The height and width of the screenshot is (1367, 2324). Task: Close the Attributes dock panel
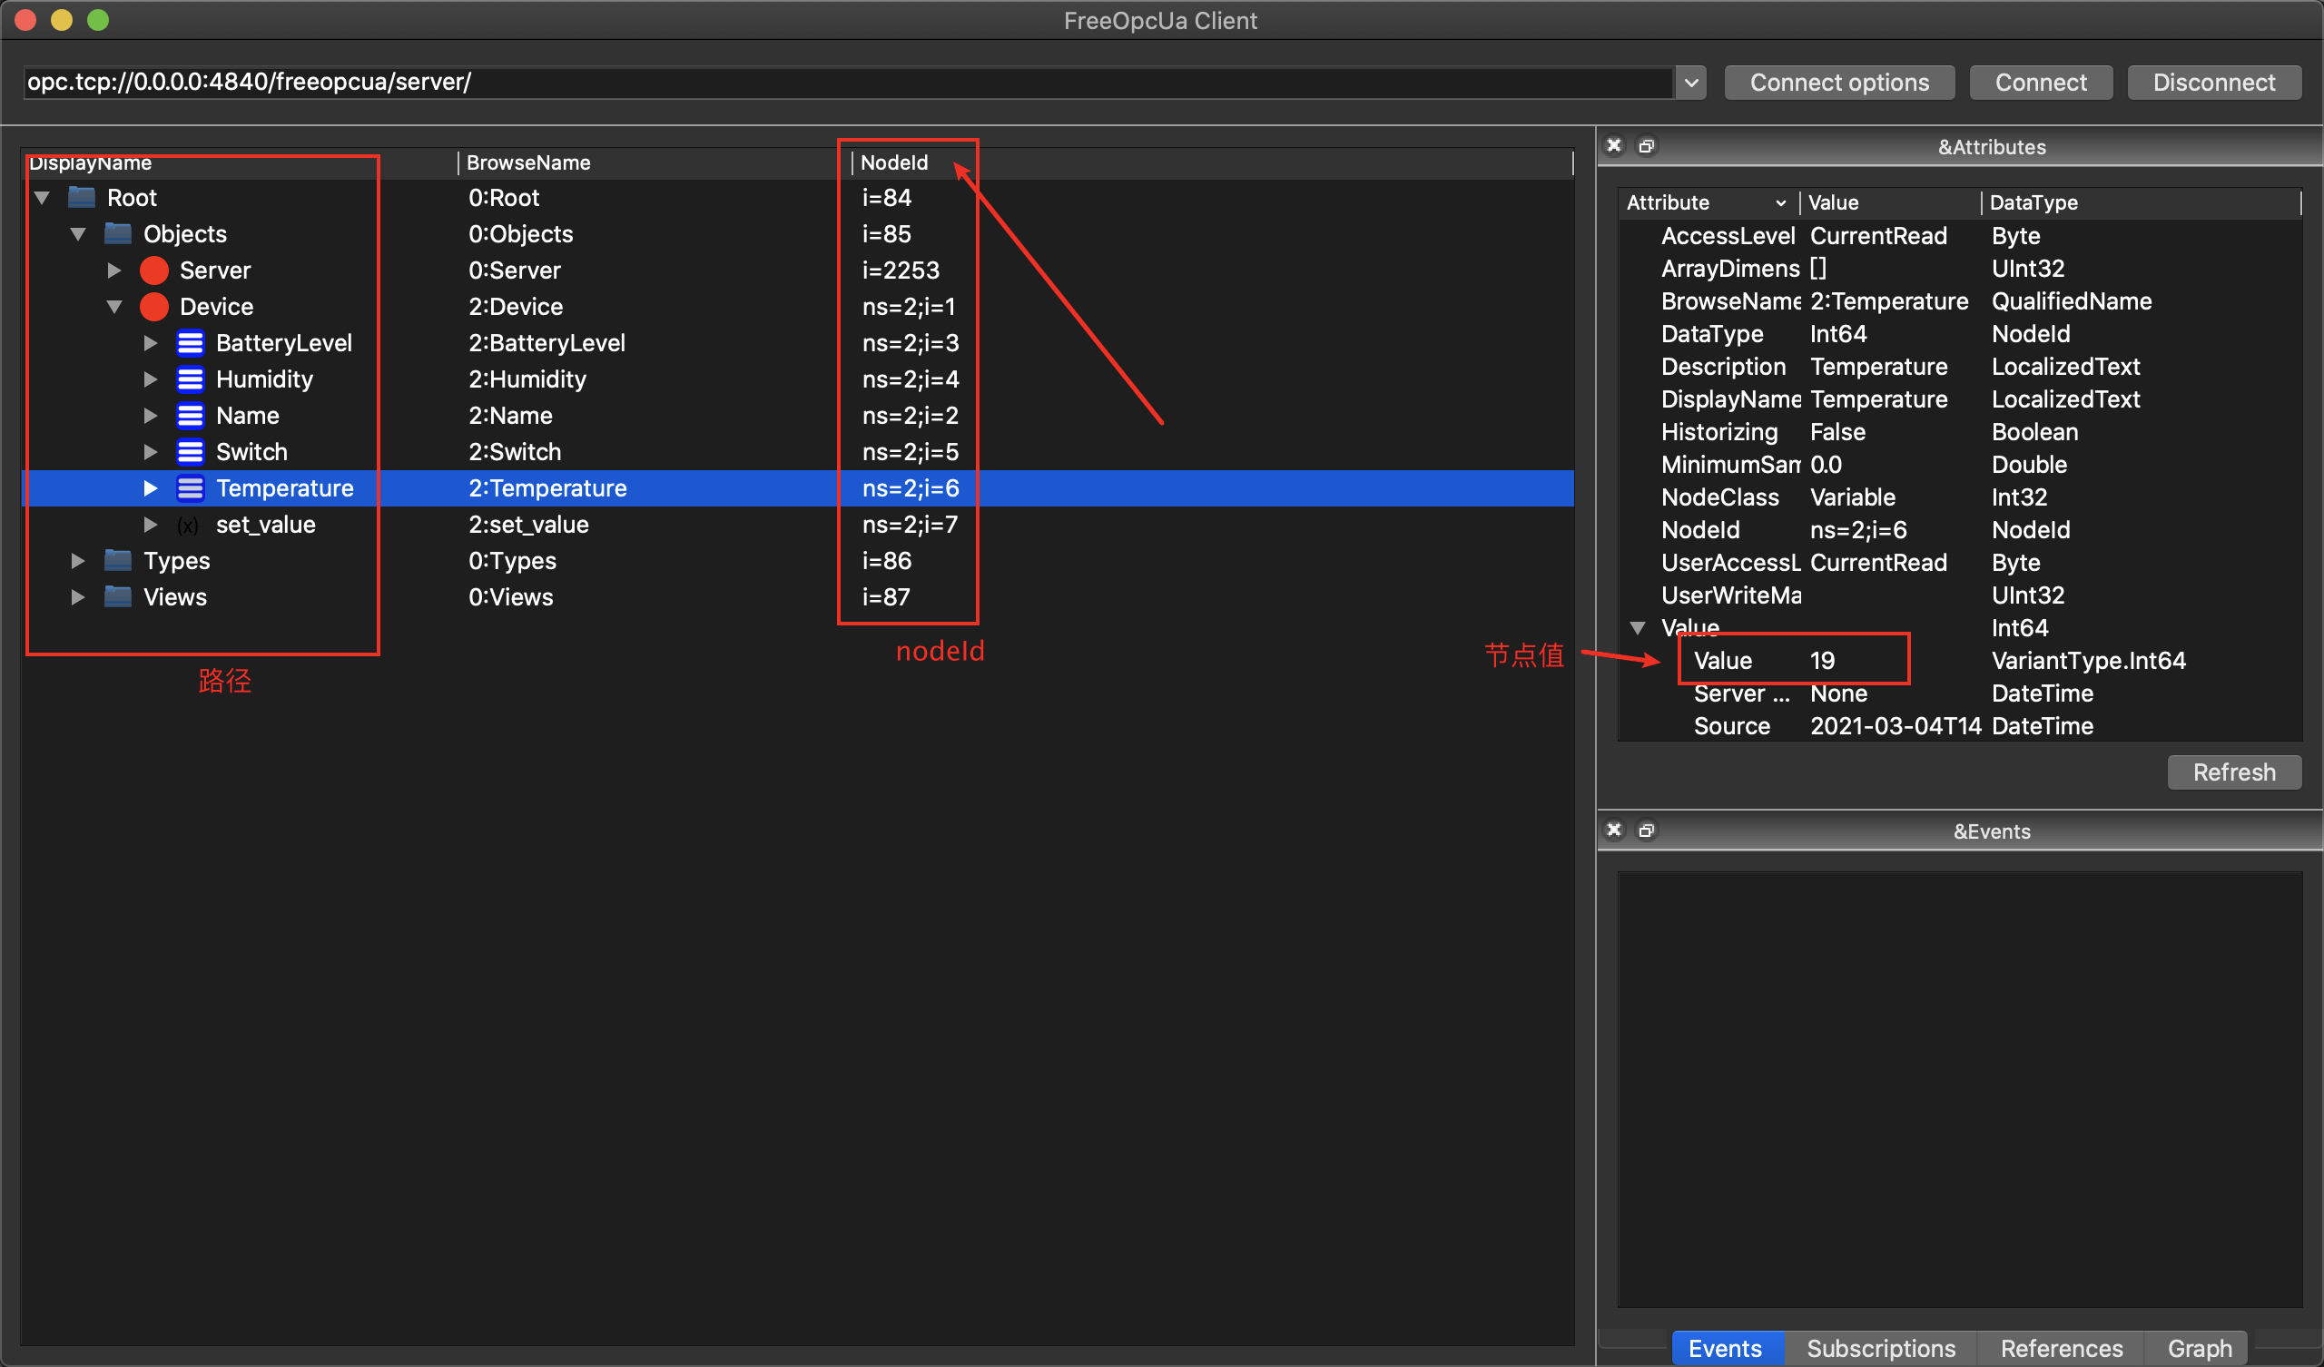click(x=1614, y=146)
